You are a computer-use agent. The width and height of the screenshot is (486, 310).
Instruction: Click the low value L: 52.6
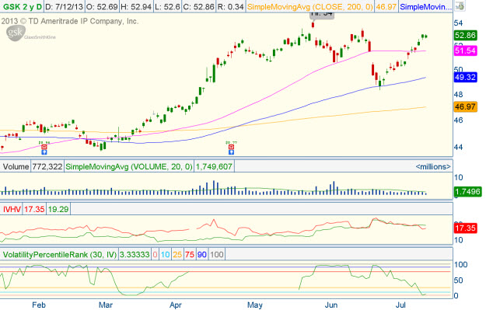pos(167,6)
